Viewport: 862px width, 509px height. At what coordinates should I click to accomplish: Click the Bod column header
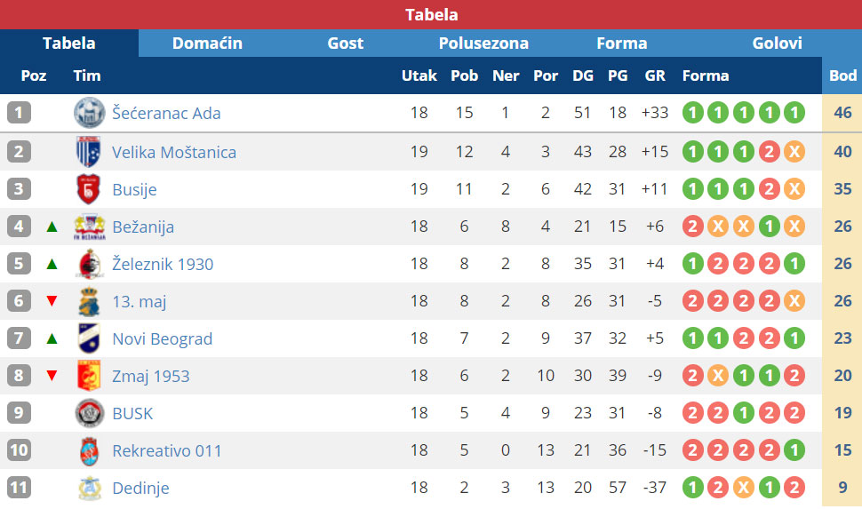[x=842, y=76]
